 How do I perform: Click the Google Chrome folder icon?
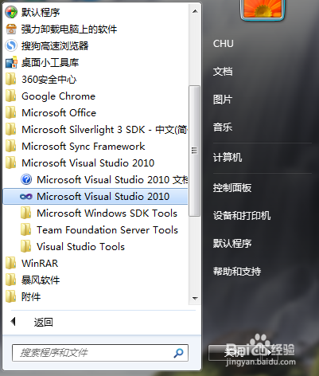tap(11, 96)
